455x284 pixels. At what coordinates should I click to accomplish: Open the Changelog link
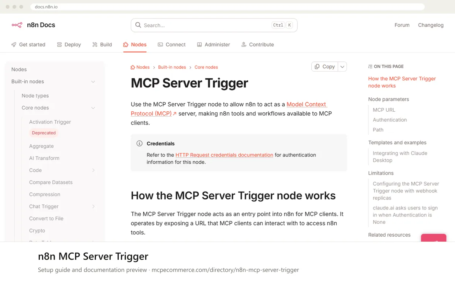coord(431,25)
